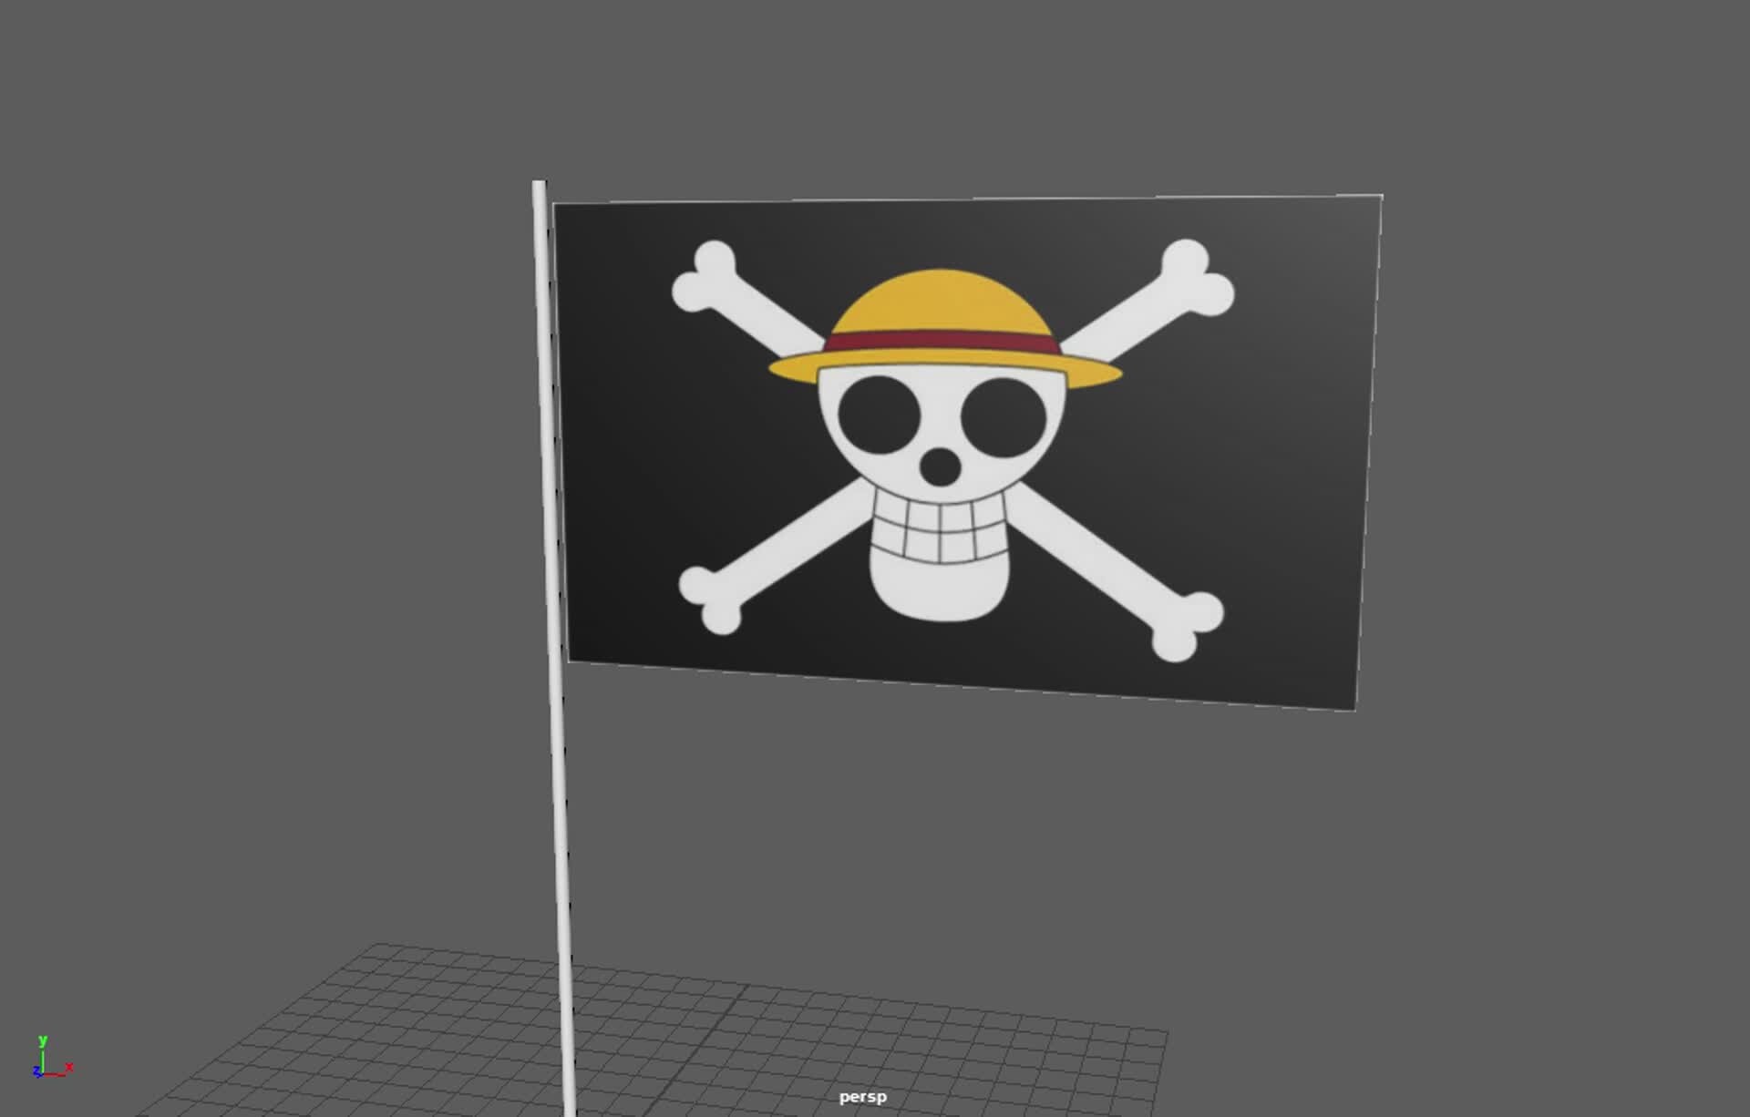Click the skull's left eye socket
The height and width of the screenshot is (1117, 1750).
(x=880, y=415)
